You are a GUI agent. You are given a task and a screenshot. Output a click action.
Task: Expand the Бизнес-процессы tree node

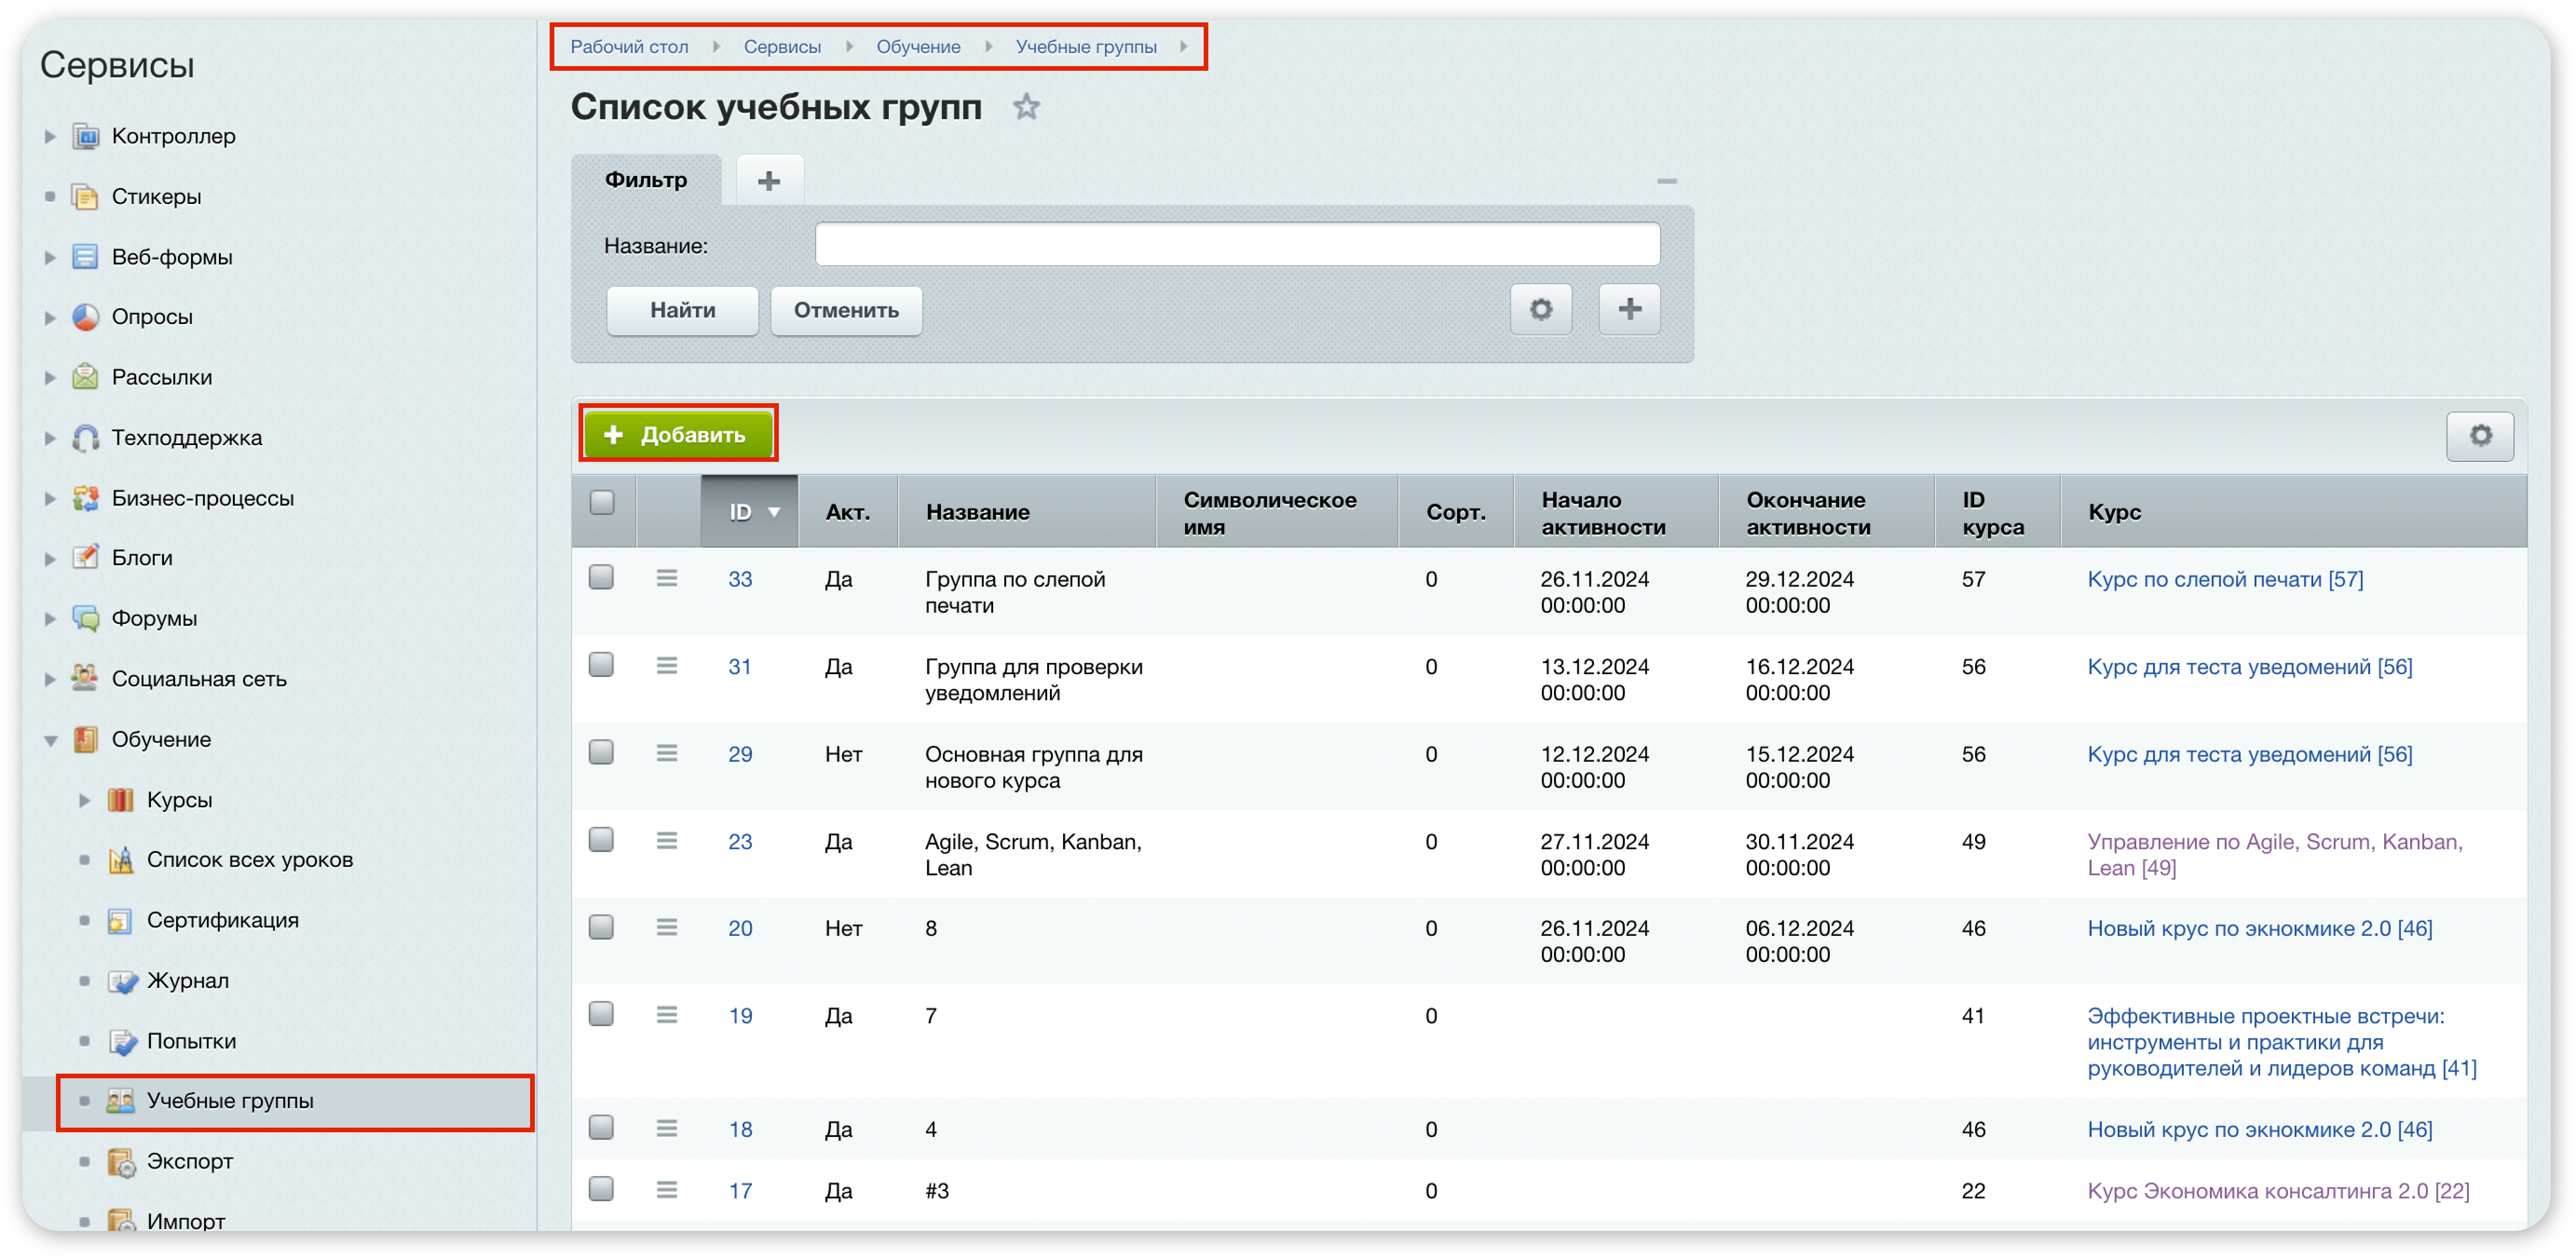pyautogui.click(x=50, y=498)
